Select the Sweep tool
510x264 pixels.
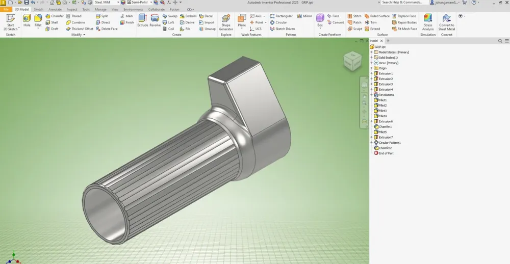pyautogui.click(x=169, y=16)
